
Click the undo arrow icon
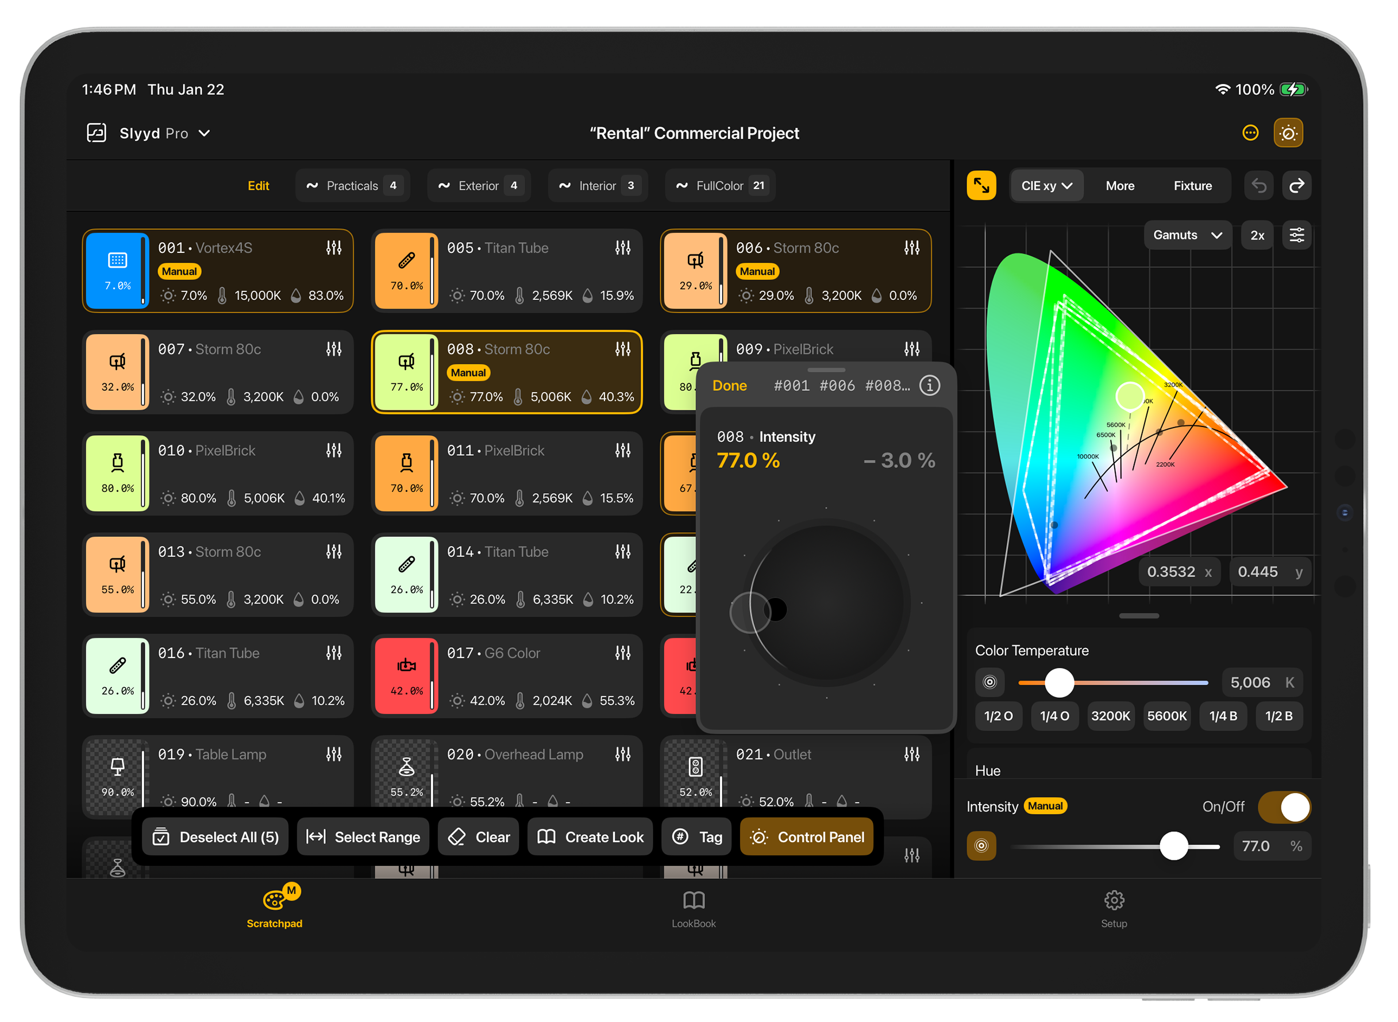[1259, 186]
